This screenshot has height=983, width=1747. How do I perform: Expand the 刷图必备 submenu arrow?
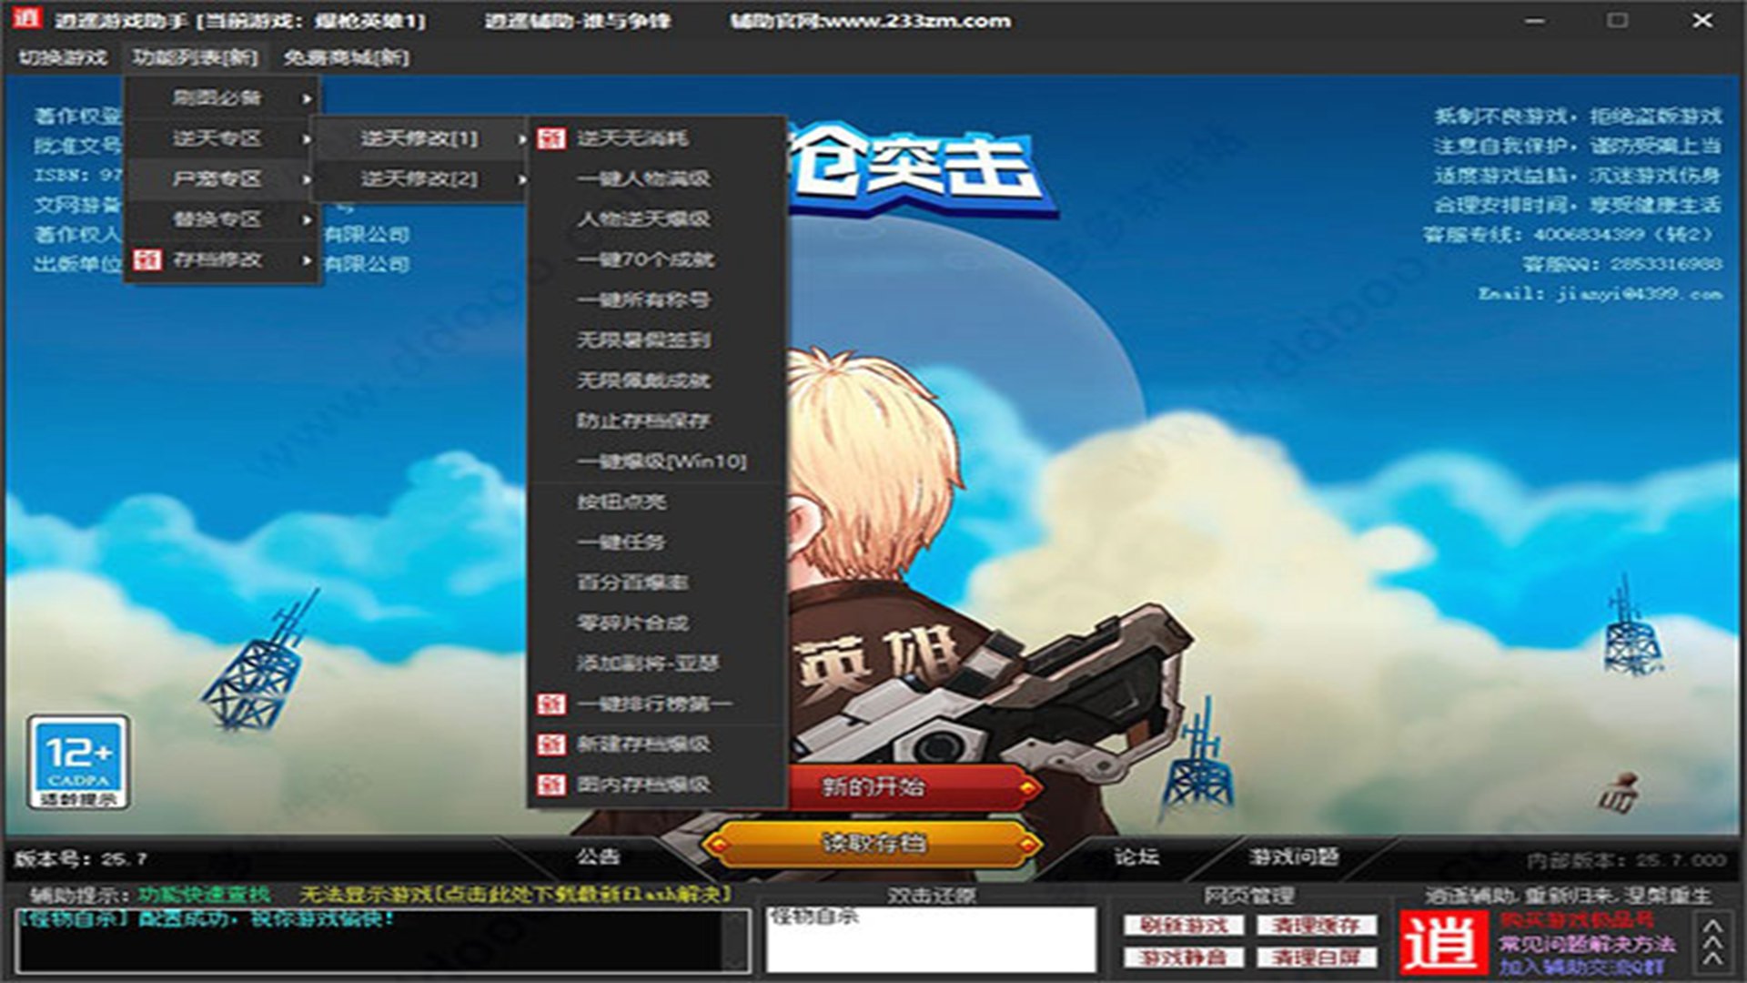pyautogui.click(x=307, y=98)
